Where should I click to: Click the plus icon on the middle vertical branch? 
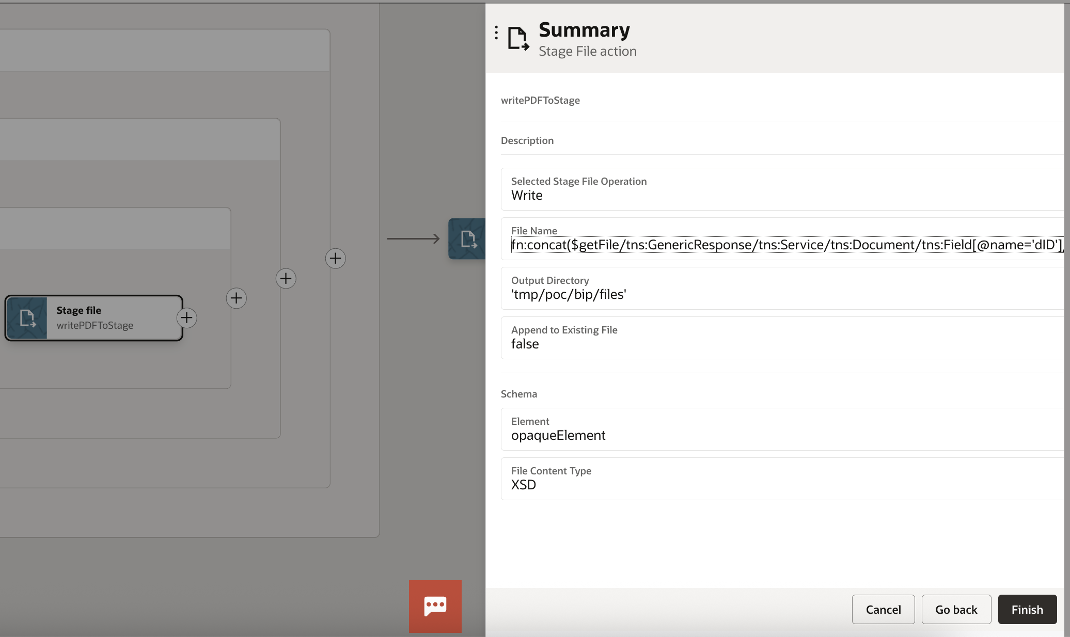coord(286,279)
